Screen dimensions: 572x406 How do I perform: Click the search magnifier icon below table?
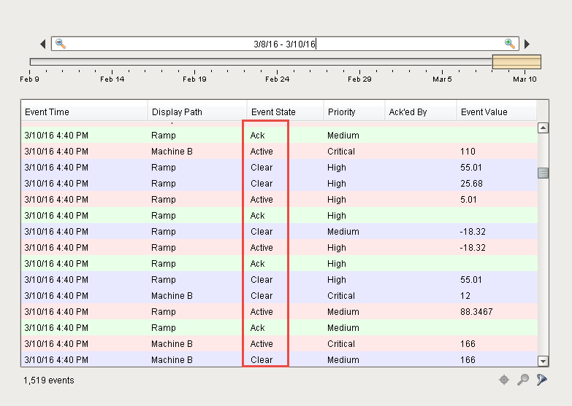[523, 380]
